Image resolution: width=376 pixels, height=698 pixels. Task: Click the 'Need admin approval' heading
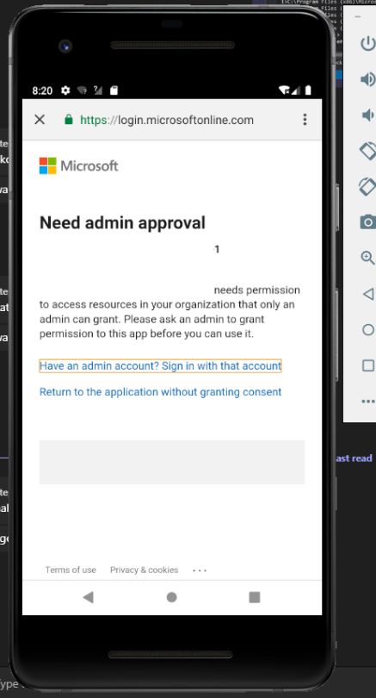(122, 222)
